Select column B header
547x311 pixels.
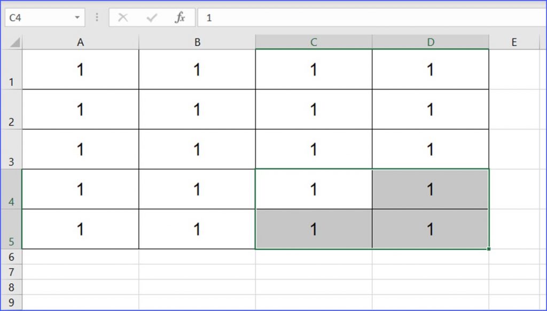tap(197, 42)
